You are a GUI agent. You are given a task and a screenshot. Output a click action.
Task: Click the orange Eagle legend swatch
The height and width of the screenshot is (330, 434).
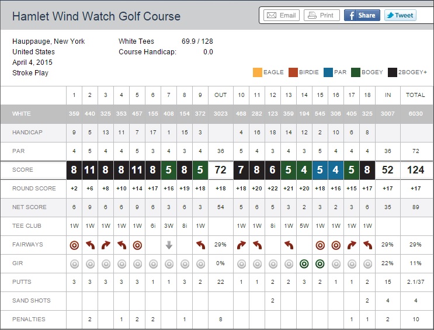click(x=258, y=72)
